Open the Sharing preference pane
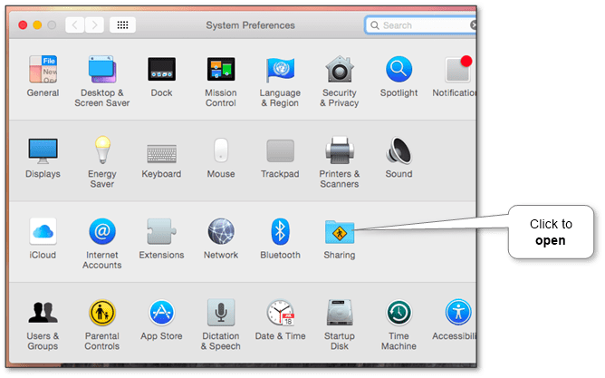The height and width of the screenshot is (378, 605). tap(340, 232)
